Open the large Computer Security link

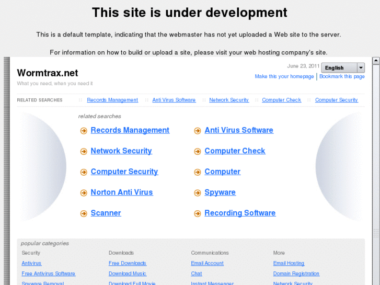point(124,172)
